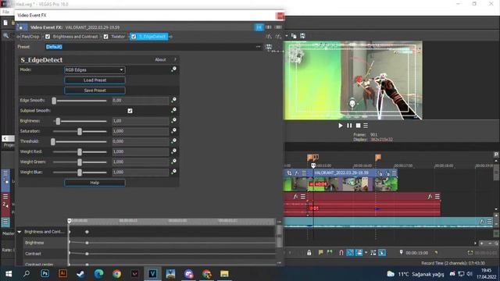The width and height of the screenshot is (500, 281).
Task: Toggle the automatic crossfades icon
Action: 350,253
